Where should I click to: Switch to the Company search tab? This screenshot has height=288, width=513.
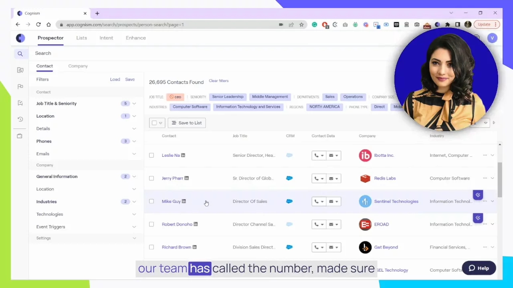coord(78,66)
